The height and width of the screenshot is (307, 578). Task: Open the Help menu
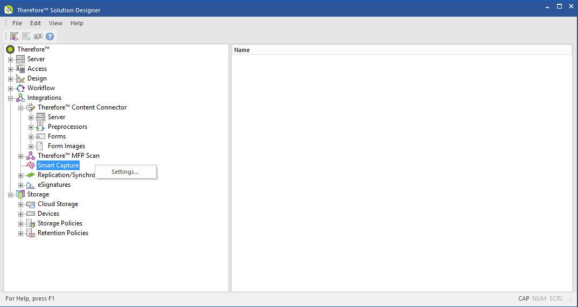click(76, 23)
